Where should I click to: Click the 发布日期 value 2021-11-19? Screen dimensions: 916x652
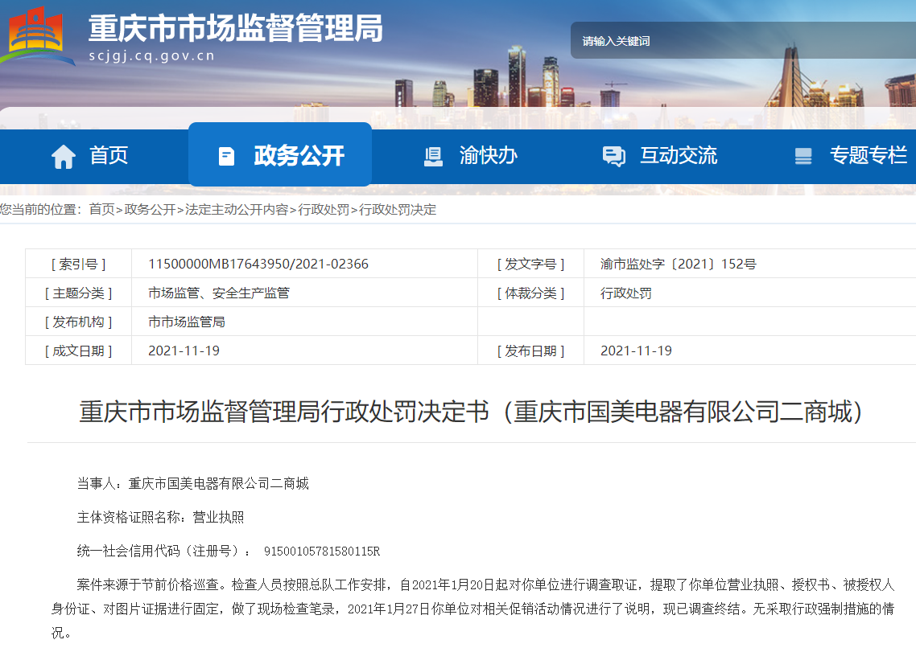pos(636,351)
